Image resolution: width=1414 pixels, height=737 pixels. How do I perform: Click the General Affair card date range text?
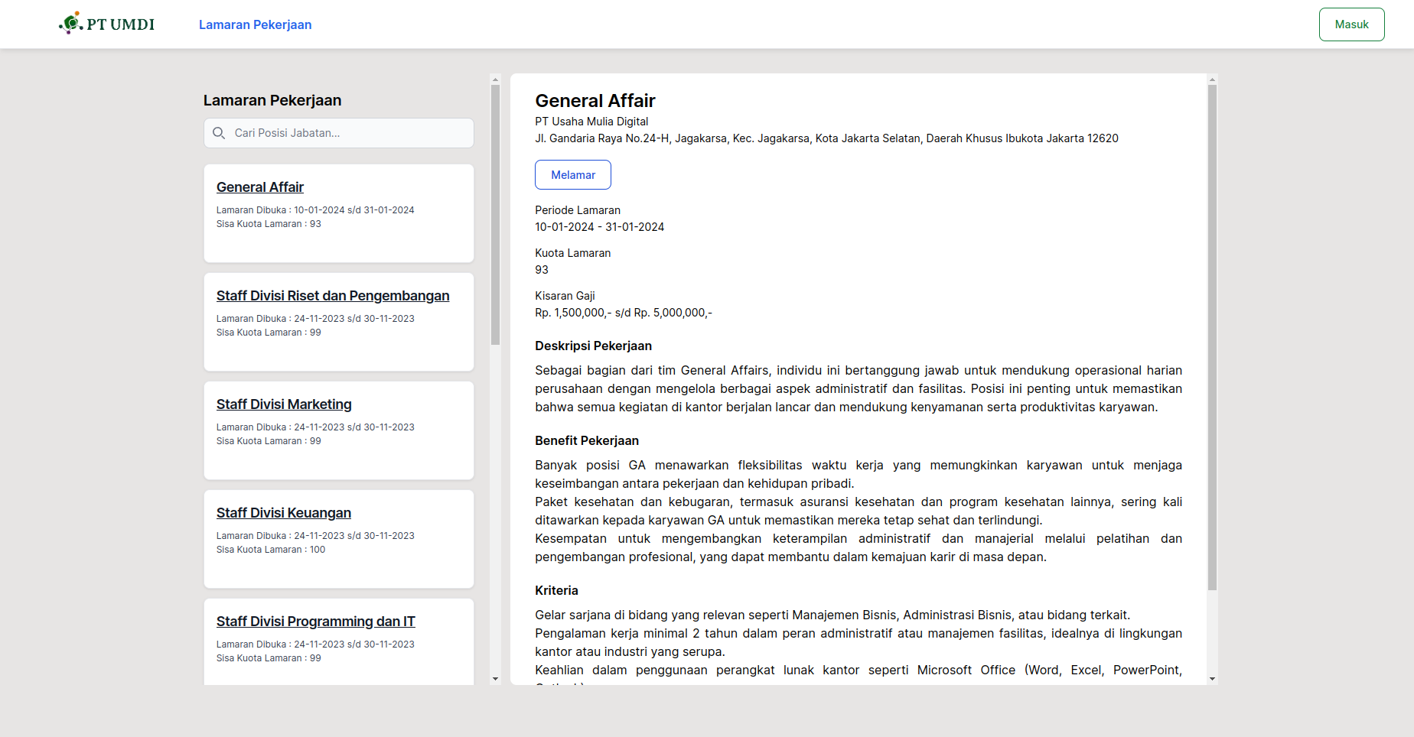point(315,210)
